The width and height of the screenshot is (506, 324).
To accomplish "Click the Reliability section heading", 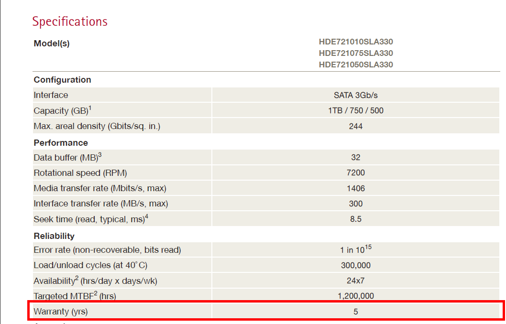I will pyautogui.click(x=54, y=236).
